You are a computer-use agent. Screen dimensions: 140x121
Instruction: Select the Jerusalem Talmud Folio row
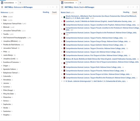coord(14,31)
